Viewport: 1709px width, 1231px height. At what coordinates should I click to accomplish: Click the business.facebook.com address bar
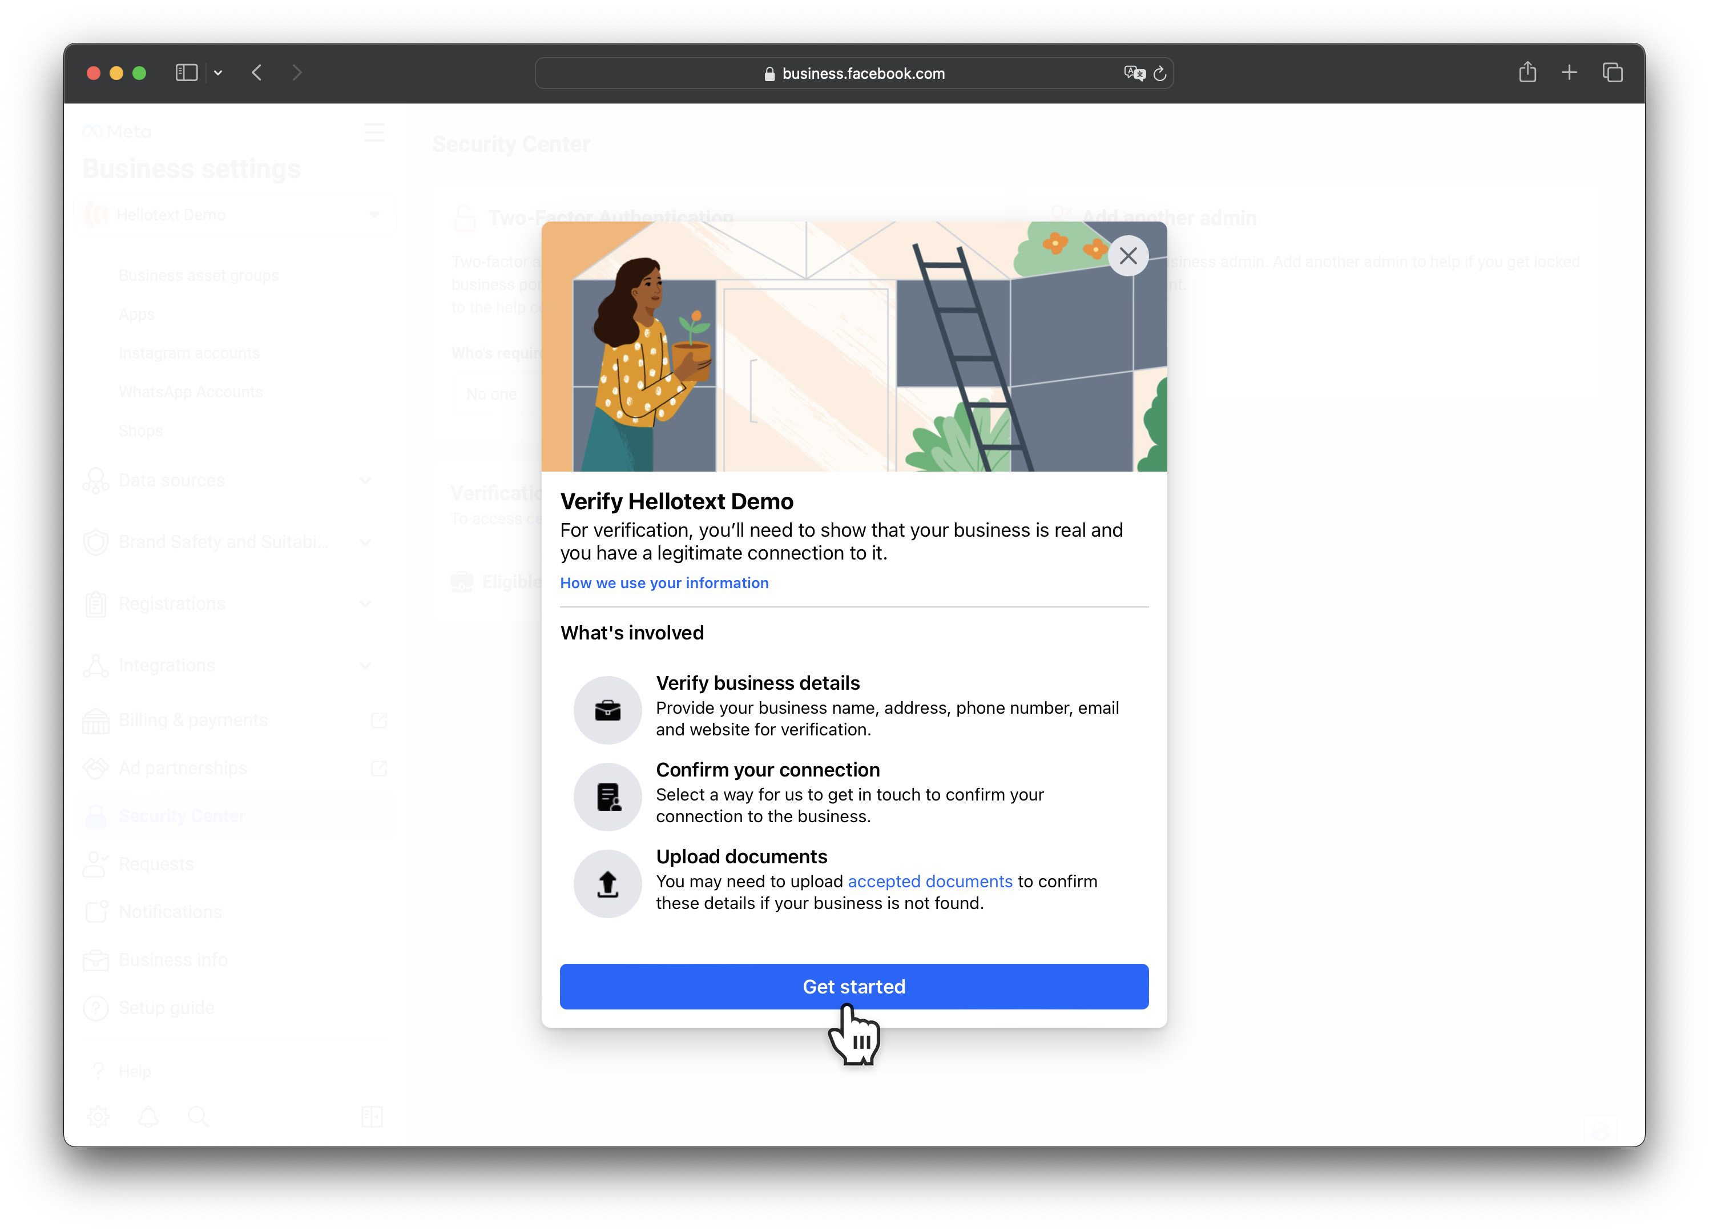[854, 73]
